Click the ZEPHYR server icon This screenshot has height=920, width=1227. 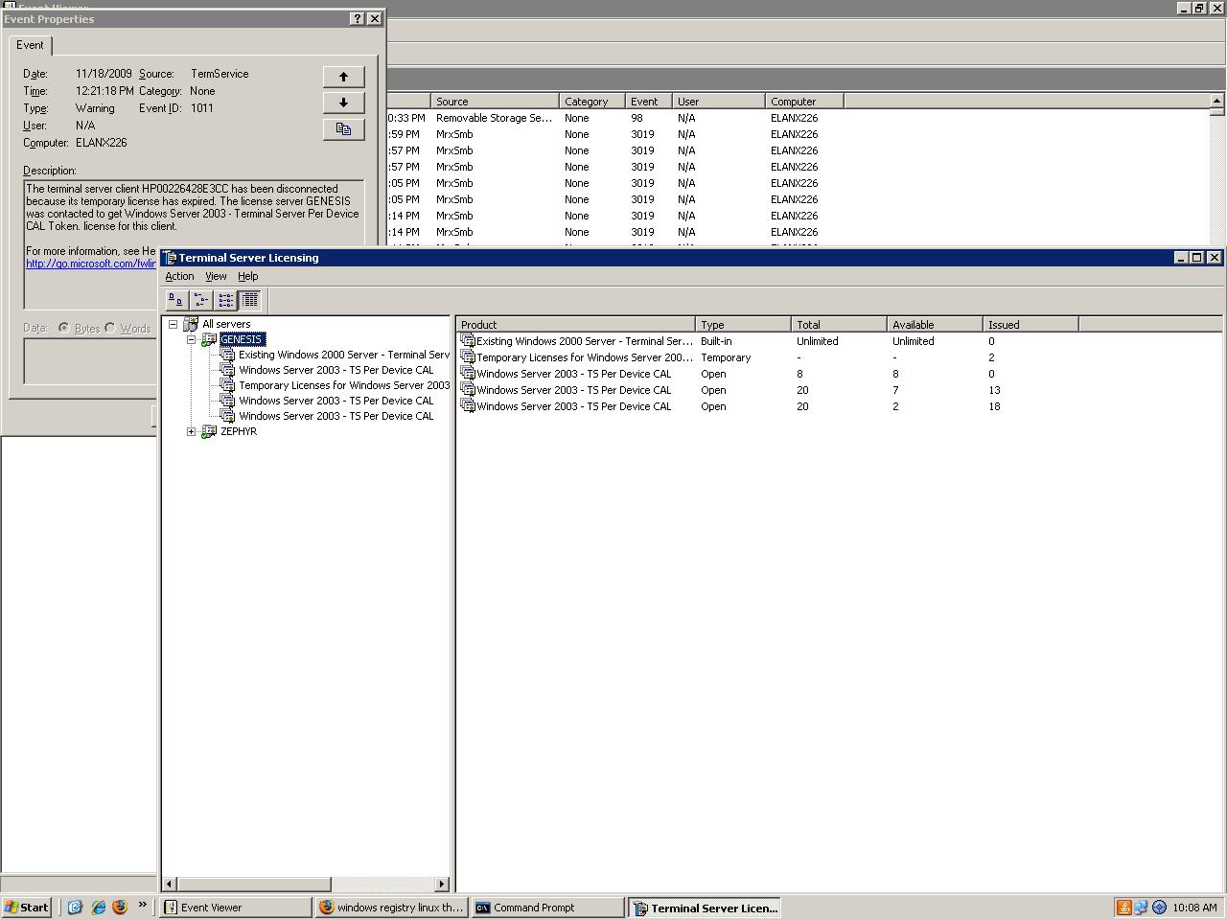coord(209,431)
